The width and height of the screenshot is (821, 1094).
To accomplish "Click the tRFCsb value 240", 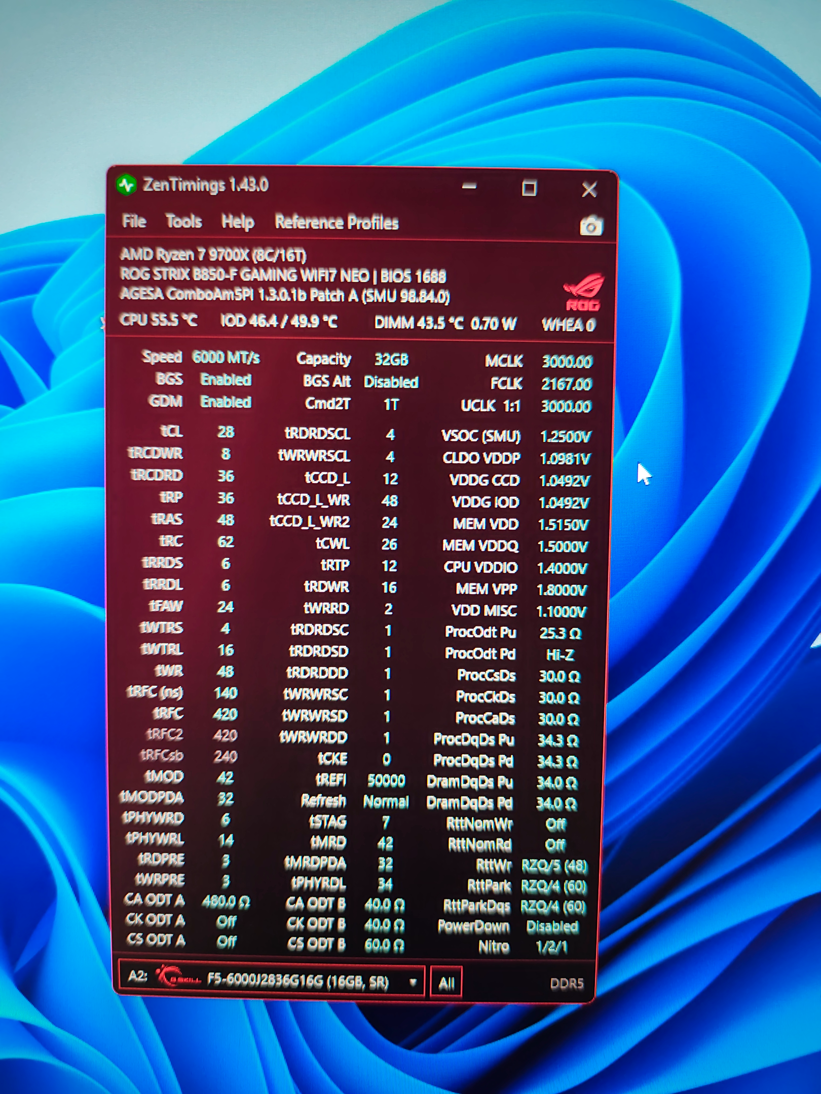I will point(226,756).
